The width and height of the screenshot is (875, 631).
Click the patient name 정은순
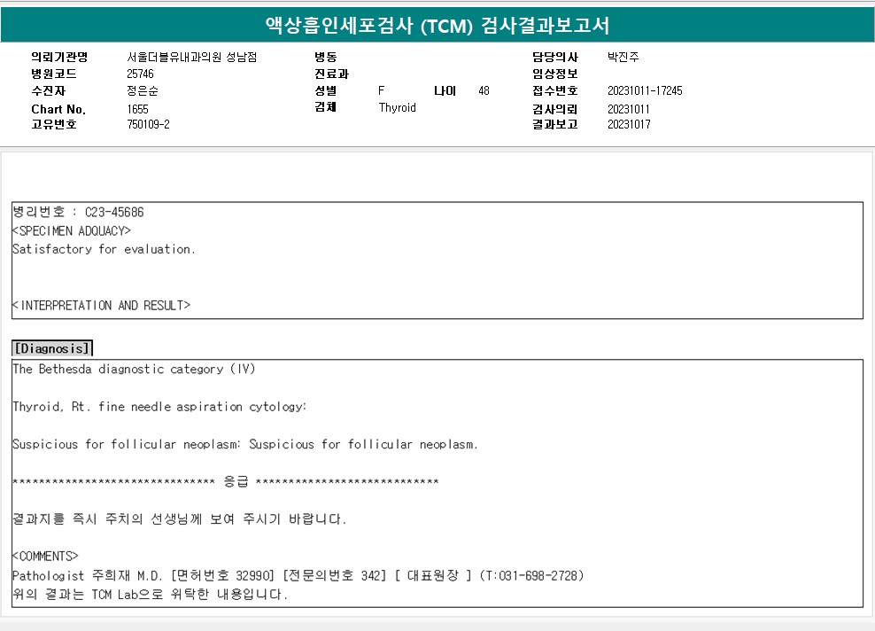click(x=143, y=90)
